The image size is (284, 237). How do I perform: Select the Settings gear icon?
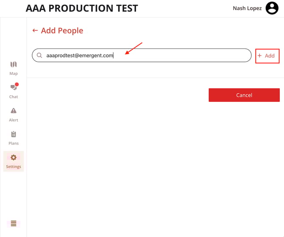pos(14,158)
